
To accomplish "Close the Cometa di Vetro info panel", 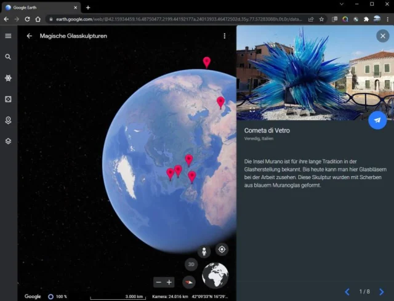I will click(x=382, y=36).
